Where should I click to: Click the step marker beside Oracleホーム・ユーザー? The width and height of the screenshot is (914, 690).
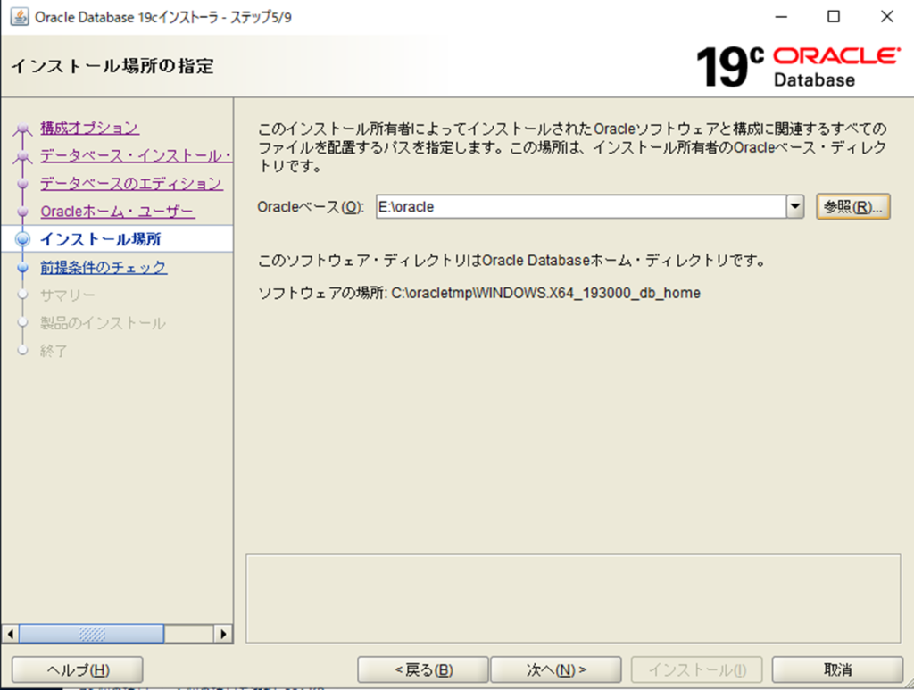23,212
